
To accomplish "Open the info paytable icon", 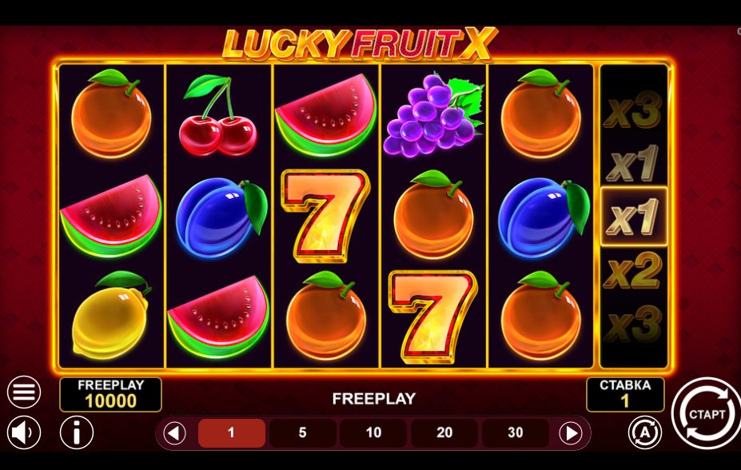I will coord(77,432).
